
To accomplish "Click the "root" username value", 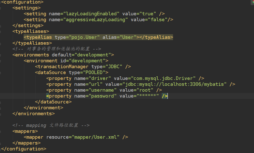I will click(x=145, y=90).
